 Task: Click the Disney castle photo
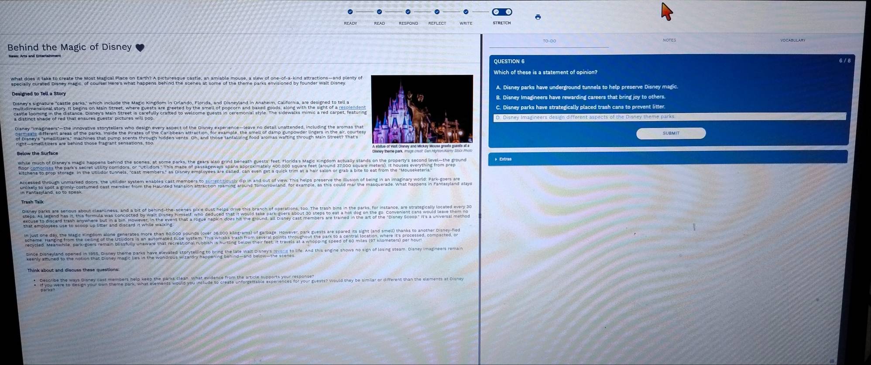click(x=422, y=109)
